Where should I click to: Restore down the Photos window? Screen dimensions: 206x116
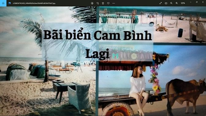(197, 2)
